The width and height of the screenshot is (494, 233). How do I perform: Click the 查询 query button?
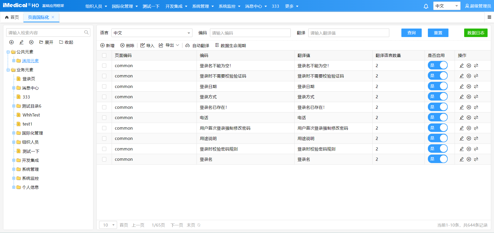pyautogui.click(x=411, y=33)
